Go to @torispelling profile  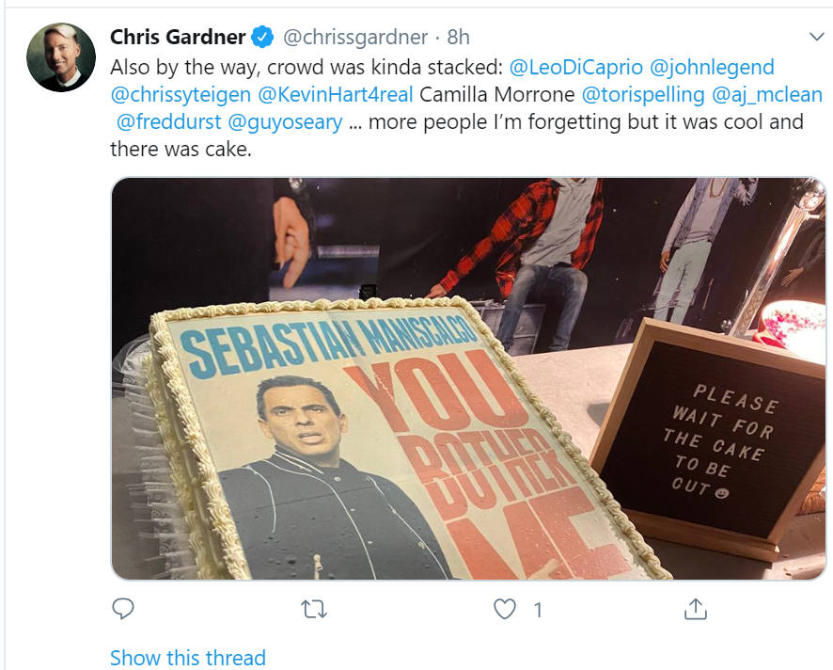pos(643,94)
